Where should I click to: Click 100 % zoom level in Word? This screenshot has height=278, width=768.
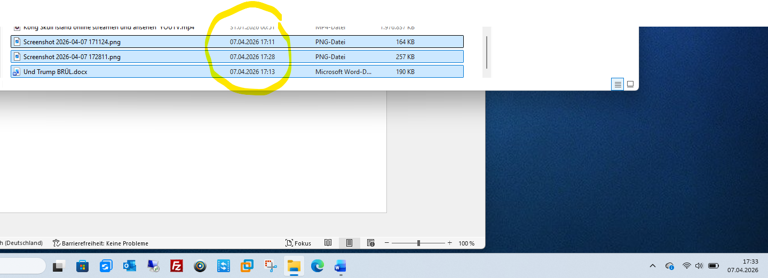click(x=466, y=243)
